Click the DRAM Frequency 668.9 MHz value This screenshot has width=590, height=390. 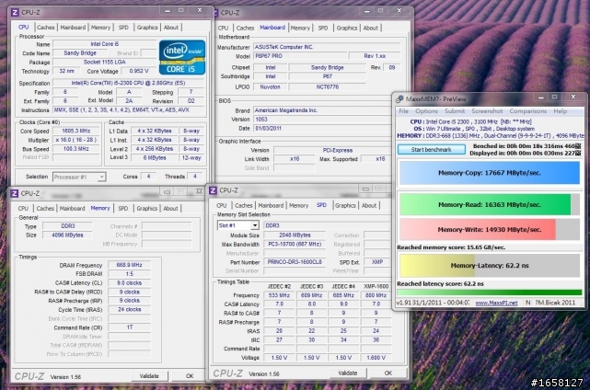tap(129, 265)
